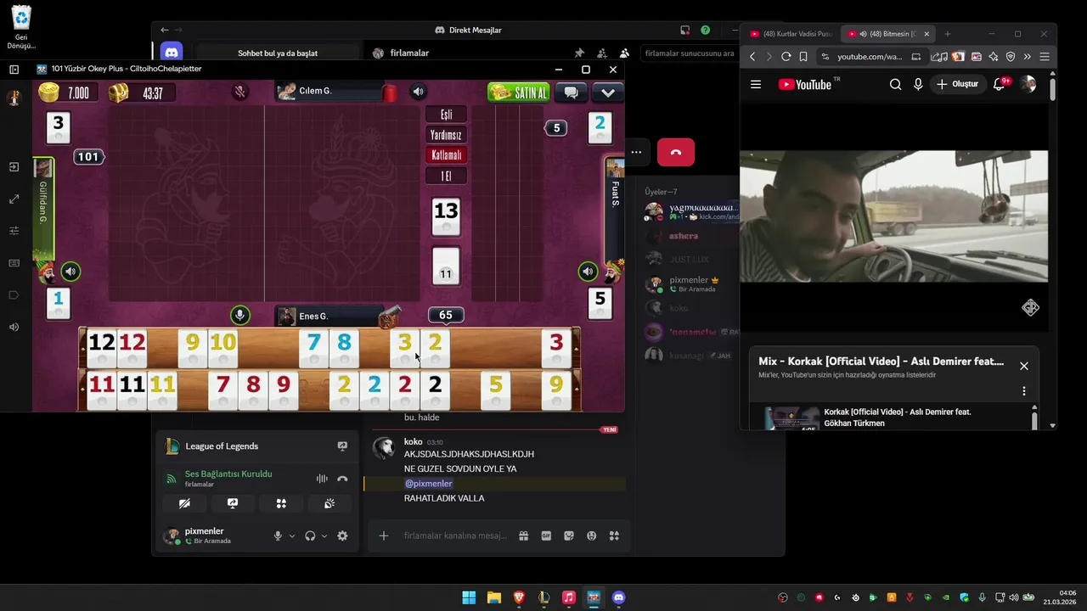Click the volume speaker icon in left sidebar

14,328
